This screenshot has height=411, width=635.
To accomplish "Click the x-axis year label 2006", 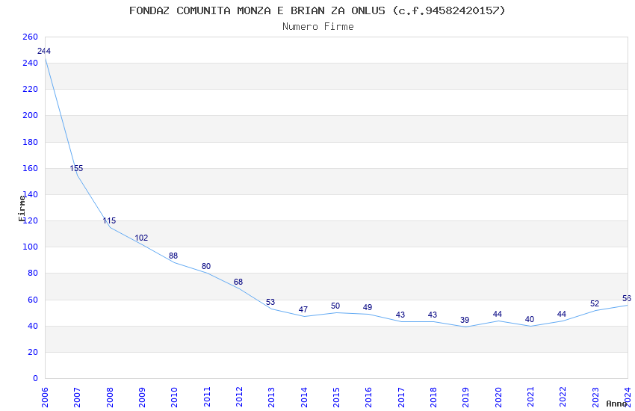I will [45, 397].
